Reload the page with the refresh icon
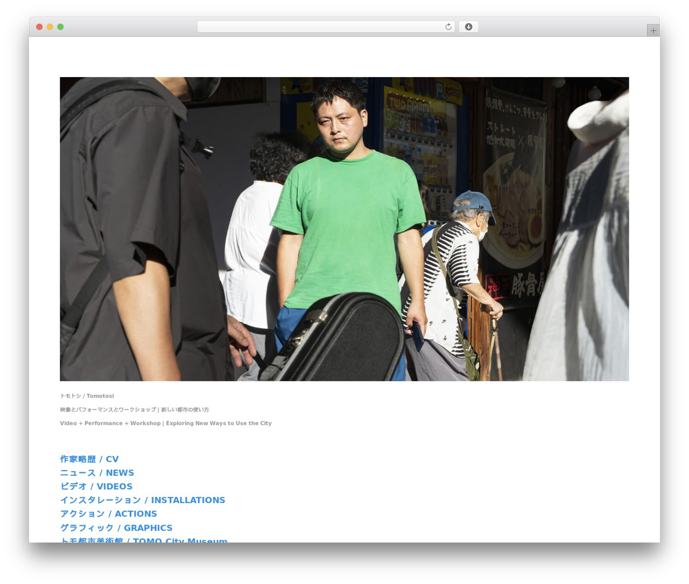 click(x=448, y=27)
